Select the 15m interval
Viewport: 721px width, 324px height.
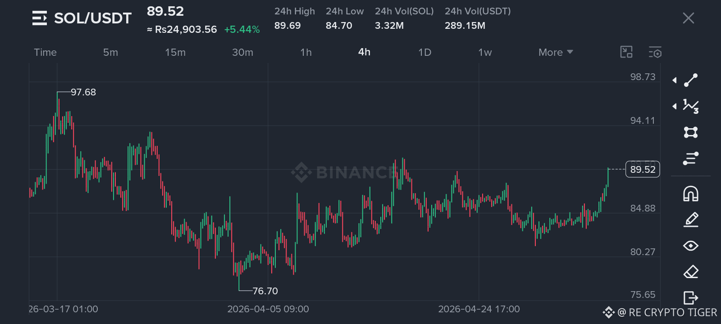click(175, 52)
